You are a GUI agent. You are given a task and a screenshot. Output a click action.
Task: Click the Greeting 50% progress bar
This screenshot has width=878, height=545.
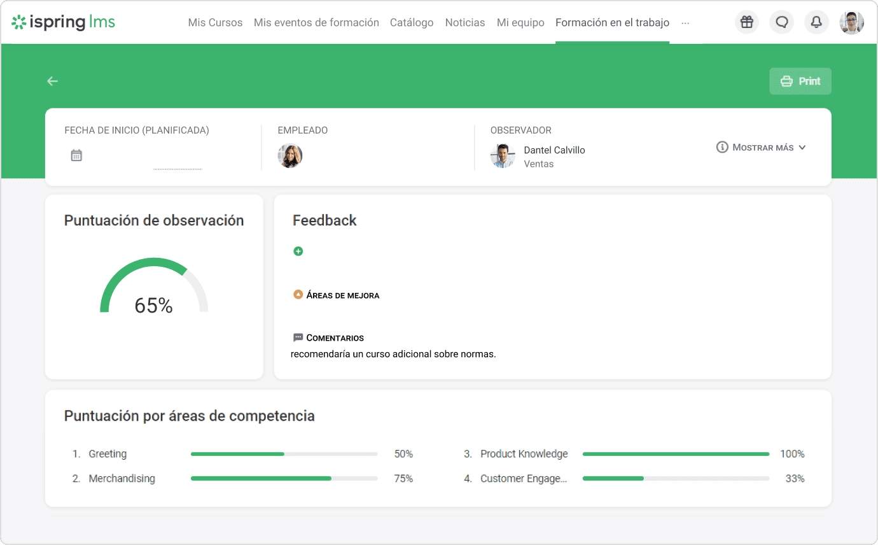[x=283, y=454]
